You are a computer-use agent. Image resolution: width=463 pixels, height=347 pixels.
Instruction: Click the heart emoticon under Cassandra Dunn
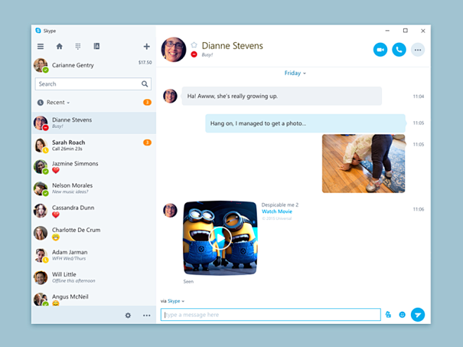click(56, 215)
